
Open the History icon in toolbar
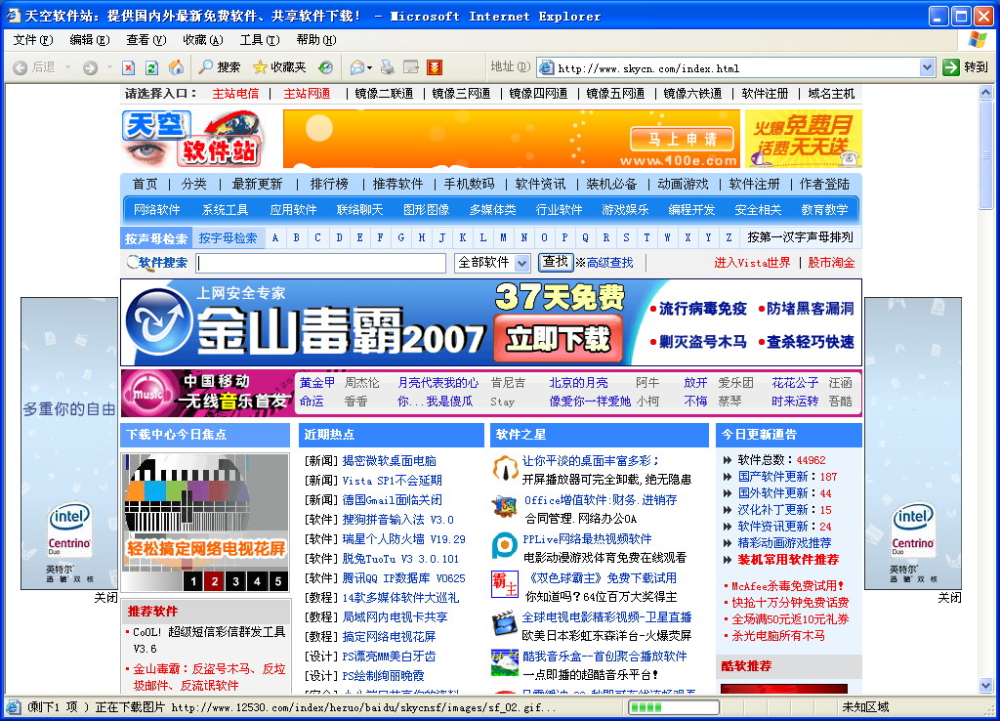(326, 67)
